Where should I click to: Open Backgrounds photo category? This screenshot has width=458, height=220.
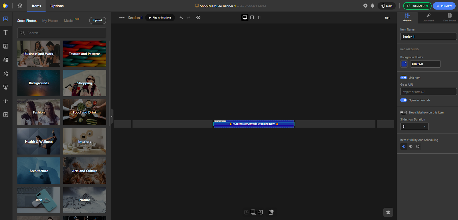(39, 83)
